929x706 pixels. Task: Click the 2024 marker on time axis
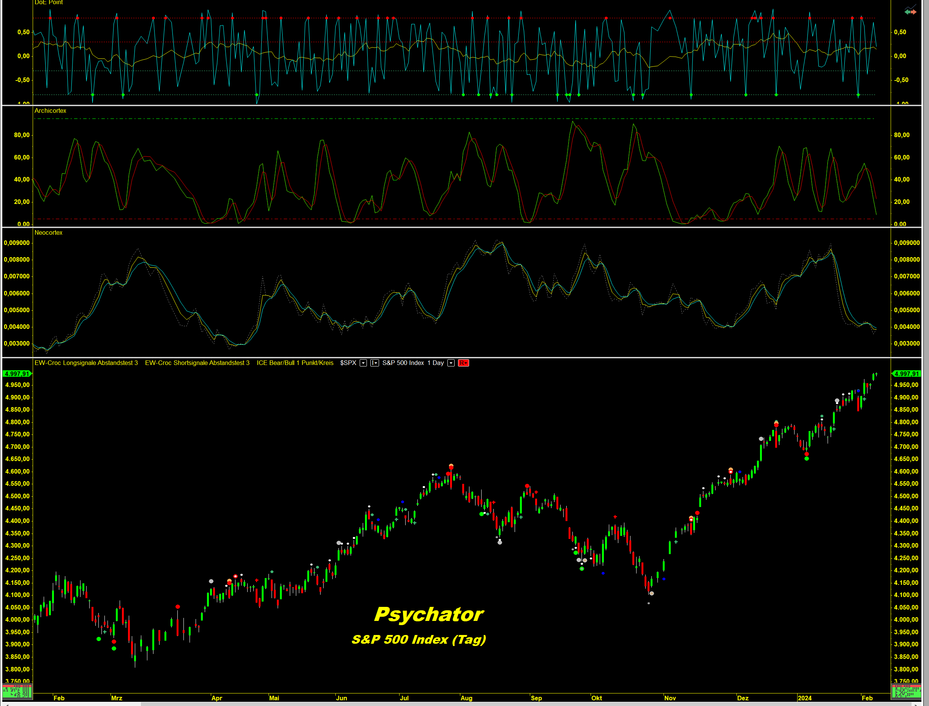(805, 698)
